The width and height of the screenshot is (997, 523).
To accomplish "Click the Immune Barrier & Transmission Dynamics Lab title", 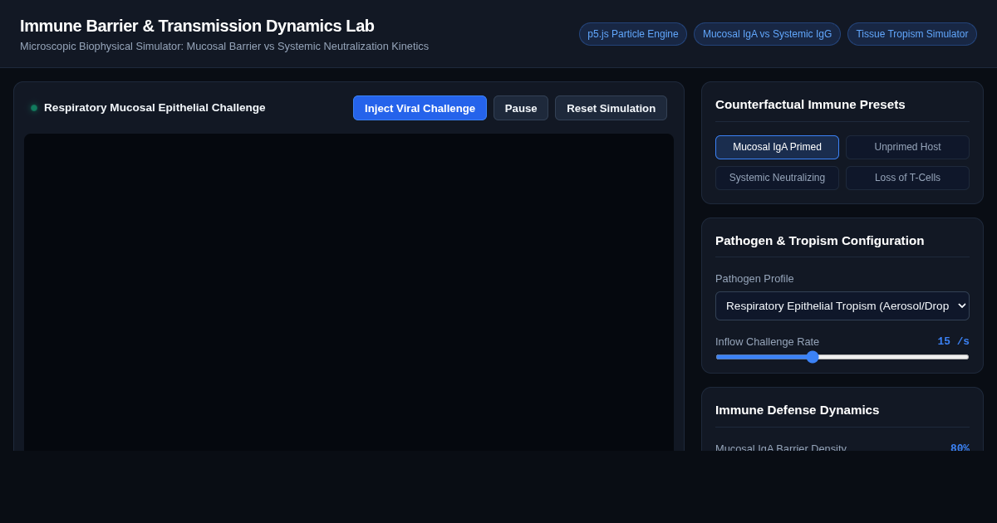I will click(x=197, y=26).
